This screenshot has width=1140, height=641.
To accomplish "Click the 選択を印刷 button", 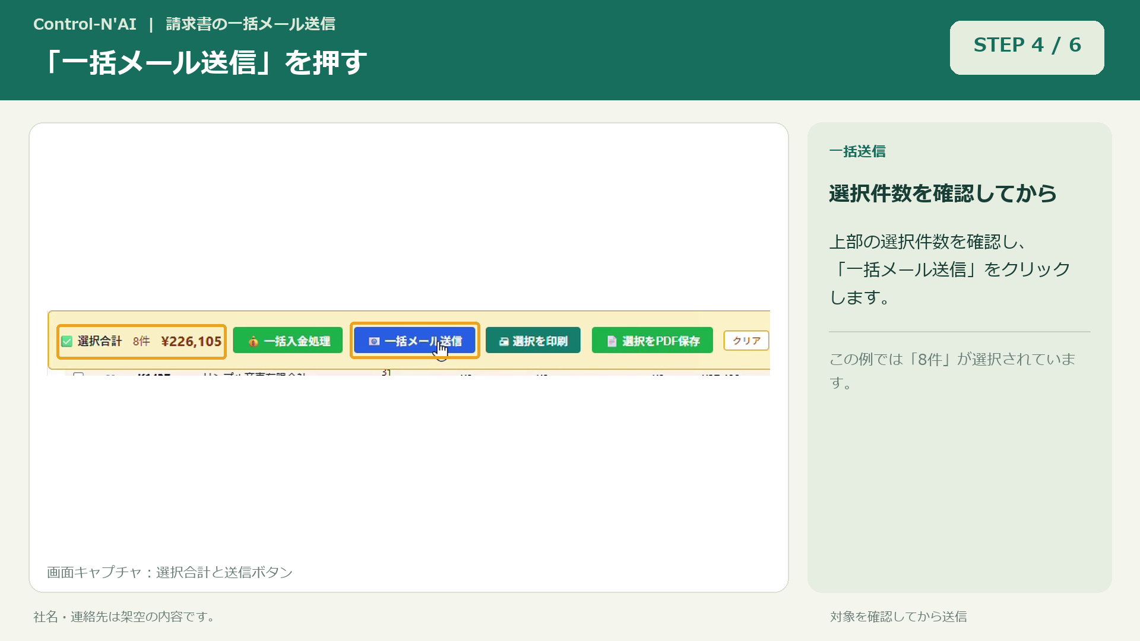I will [x=533, y=341].
